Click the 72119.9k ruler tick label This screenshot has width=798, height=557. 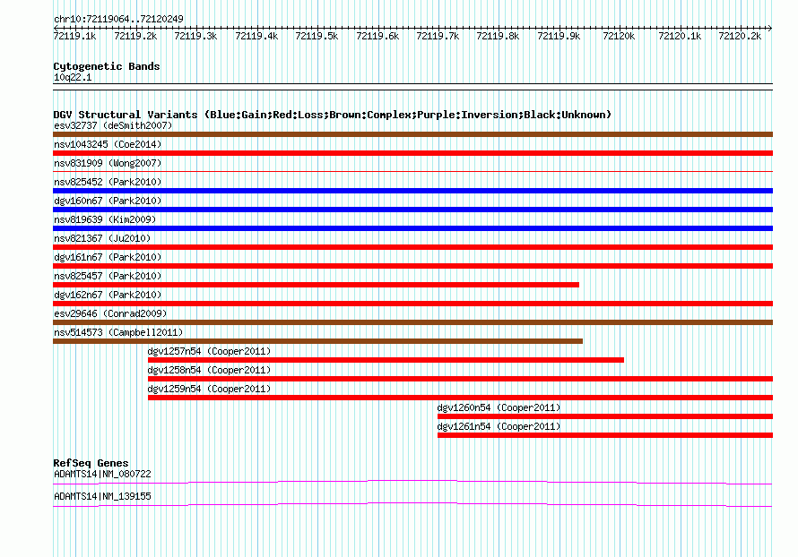tap(559, 36)
